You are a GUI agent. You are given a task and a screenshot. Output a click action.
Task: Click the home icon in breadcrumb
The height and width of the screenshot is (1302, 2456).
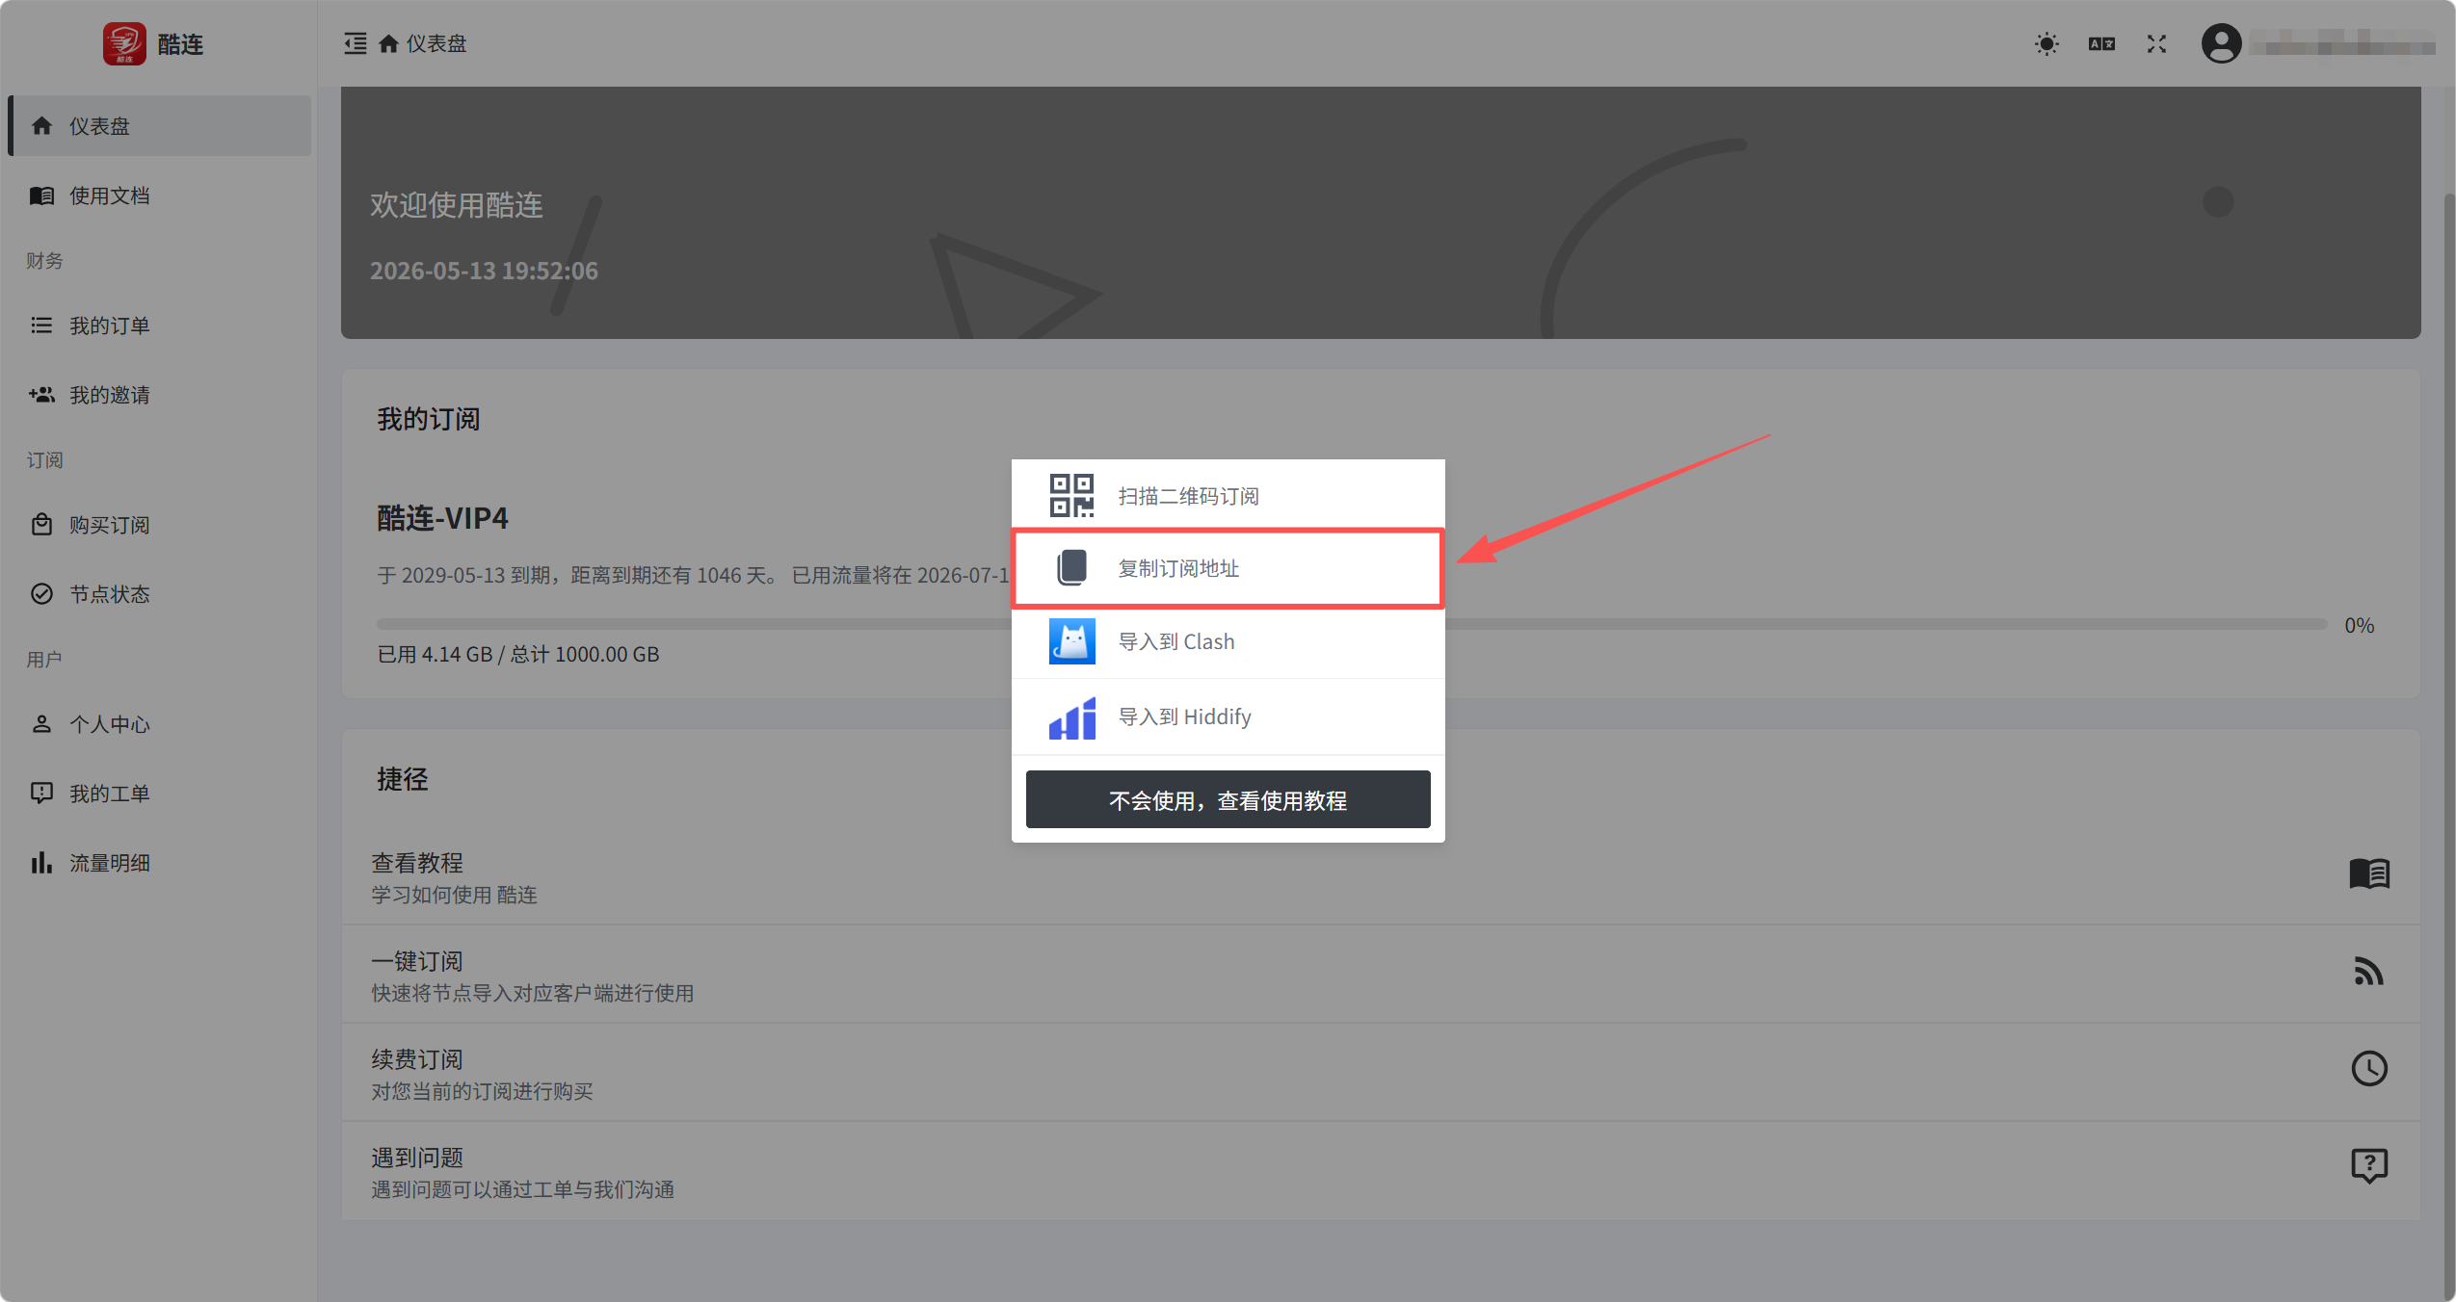click(x=388, y=43)
